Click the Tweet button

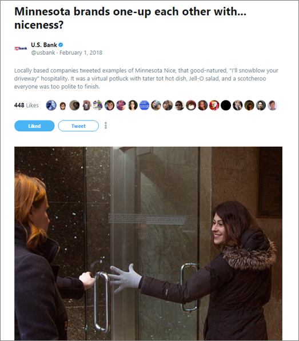pos(78,126)
